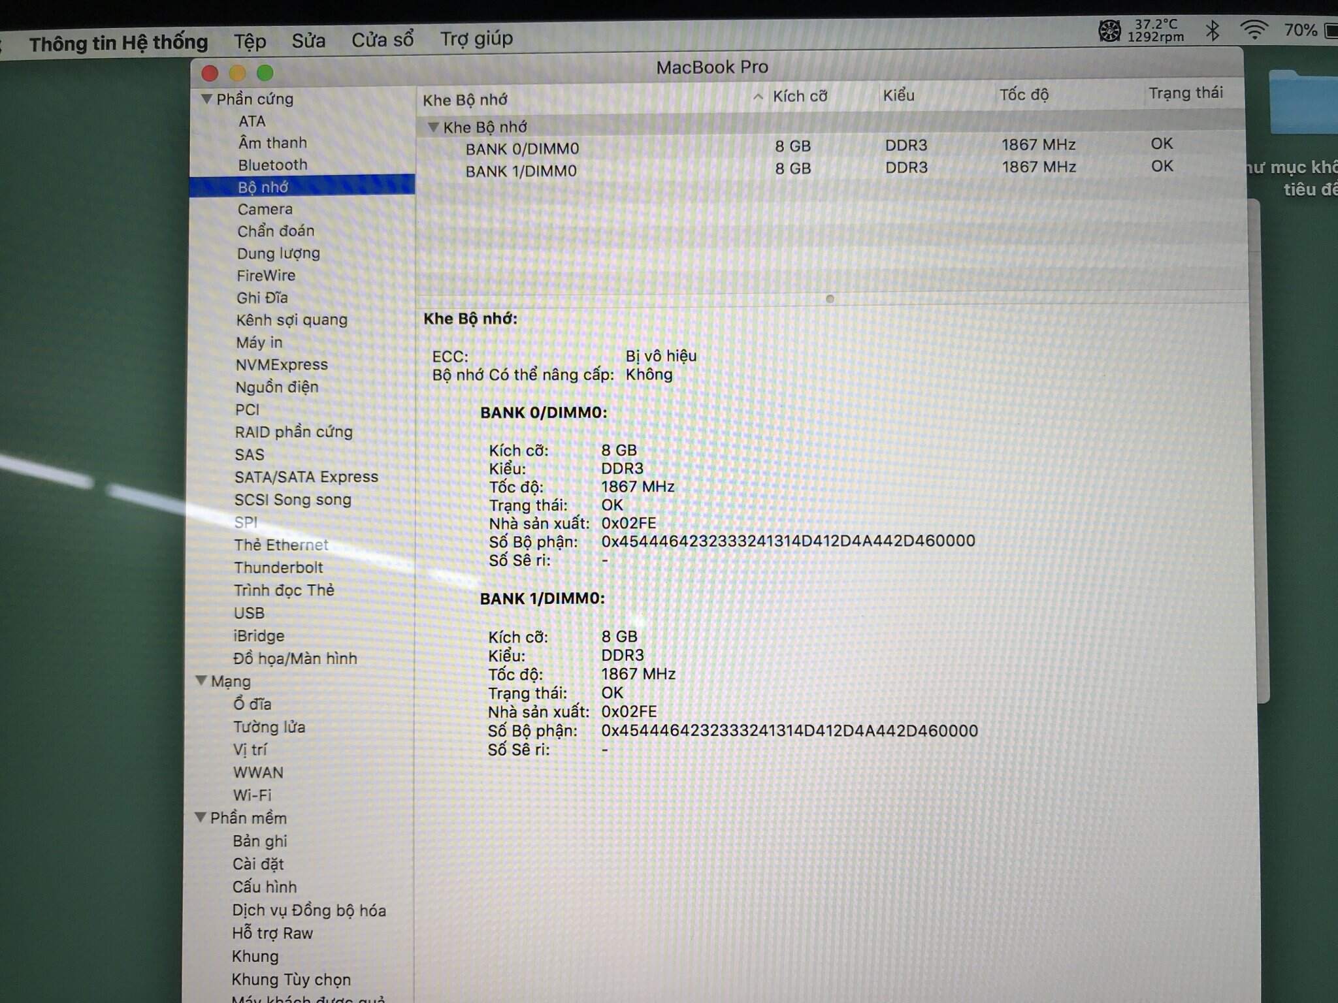Select SCSI Song song in the sidebar
1338x1003 pixels.
click(293, 500)
